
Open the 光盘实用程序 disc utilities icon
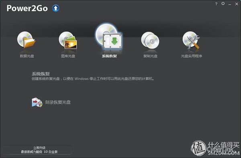(x=191, y=40)
